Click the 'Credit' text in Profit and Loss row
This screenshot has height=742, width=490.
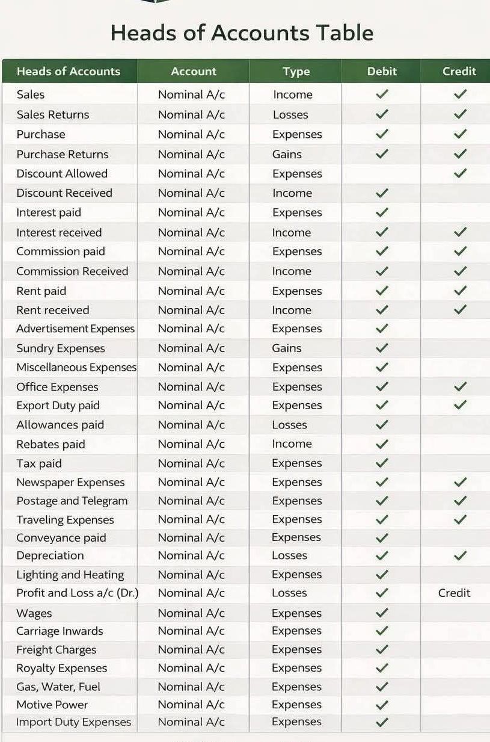point(455,593)
